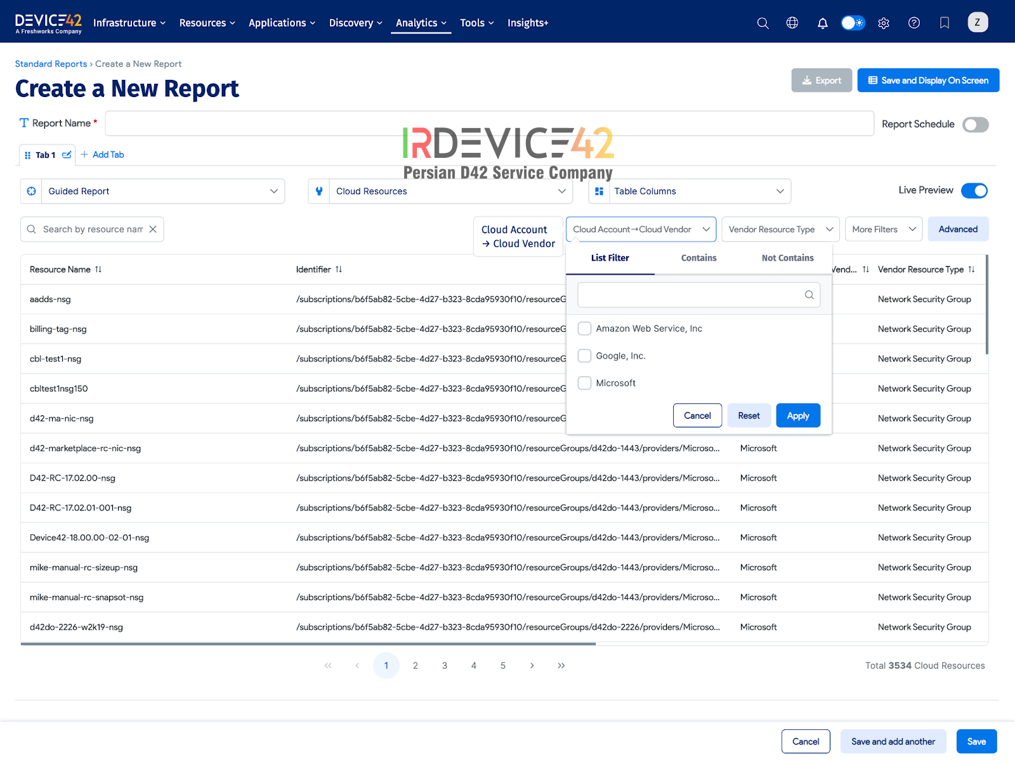Open the user avatar Z menu
Screen dimensions: 1015x761
coord(978,22)
